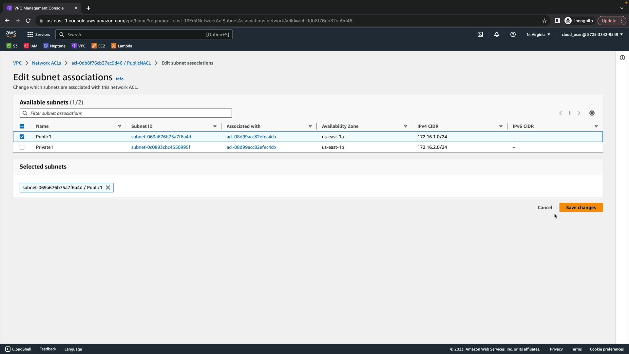Open the Services grid menu icon
The width and height of the screenshot is (629, 354).
pos(30,34)
